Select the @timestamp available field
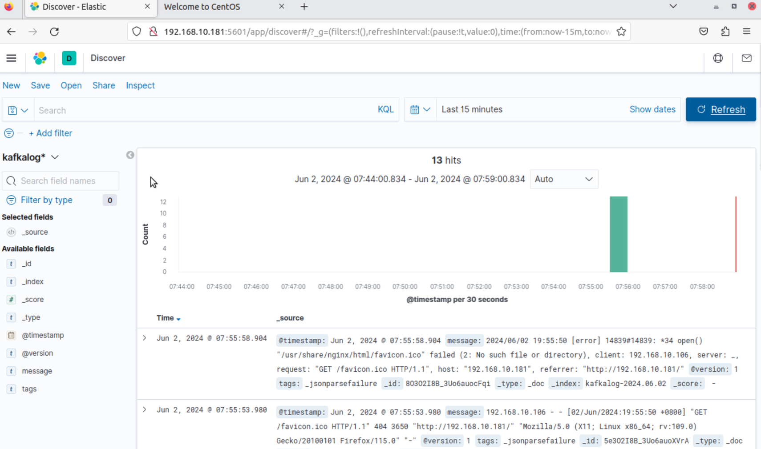This screenshot has height=449, width=761. pyautogui.click(x=43, y=335)
